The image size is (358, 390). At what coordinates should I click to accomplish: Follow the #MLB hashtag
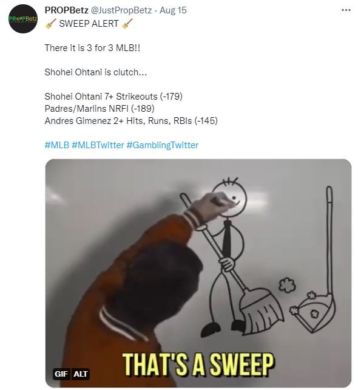tap(57, 145)
